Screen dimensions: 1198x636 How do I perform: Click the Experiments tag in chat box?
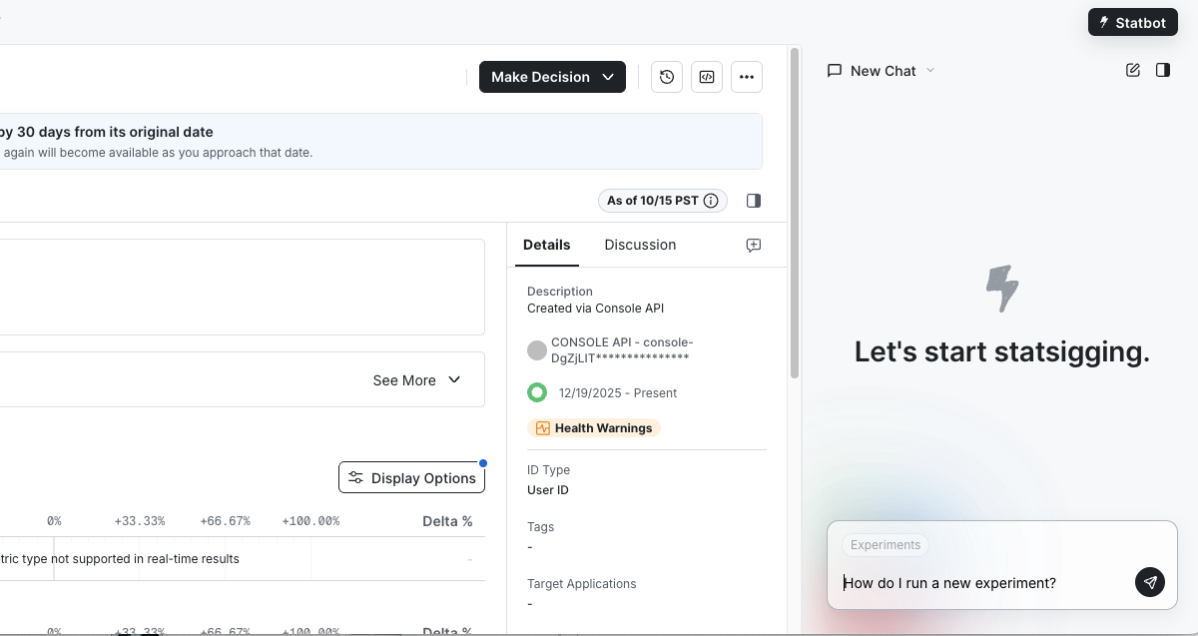(886, 545)
